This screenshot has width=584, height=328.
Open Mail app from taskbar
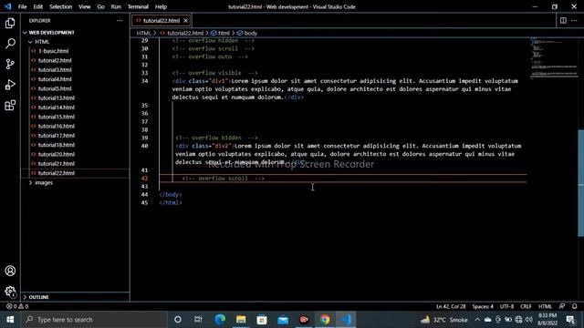[283, 320]
